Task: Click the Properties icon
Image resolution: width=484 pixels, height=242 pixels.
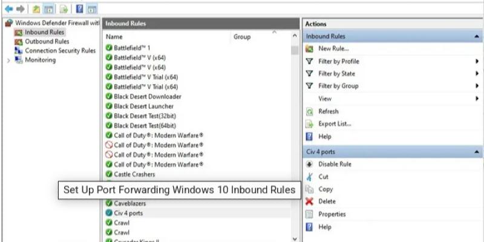Action: (x=309, y=214)
